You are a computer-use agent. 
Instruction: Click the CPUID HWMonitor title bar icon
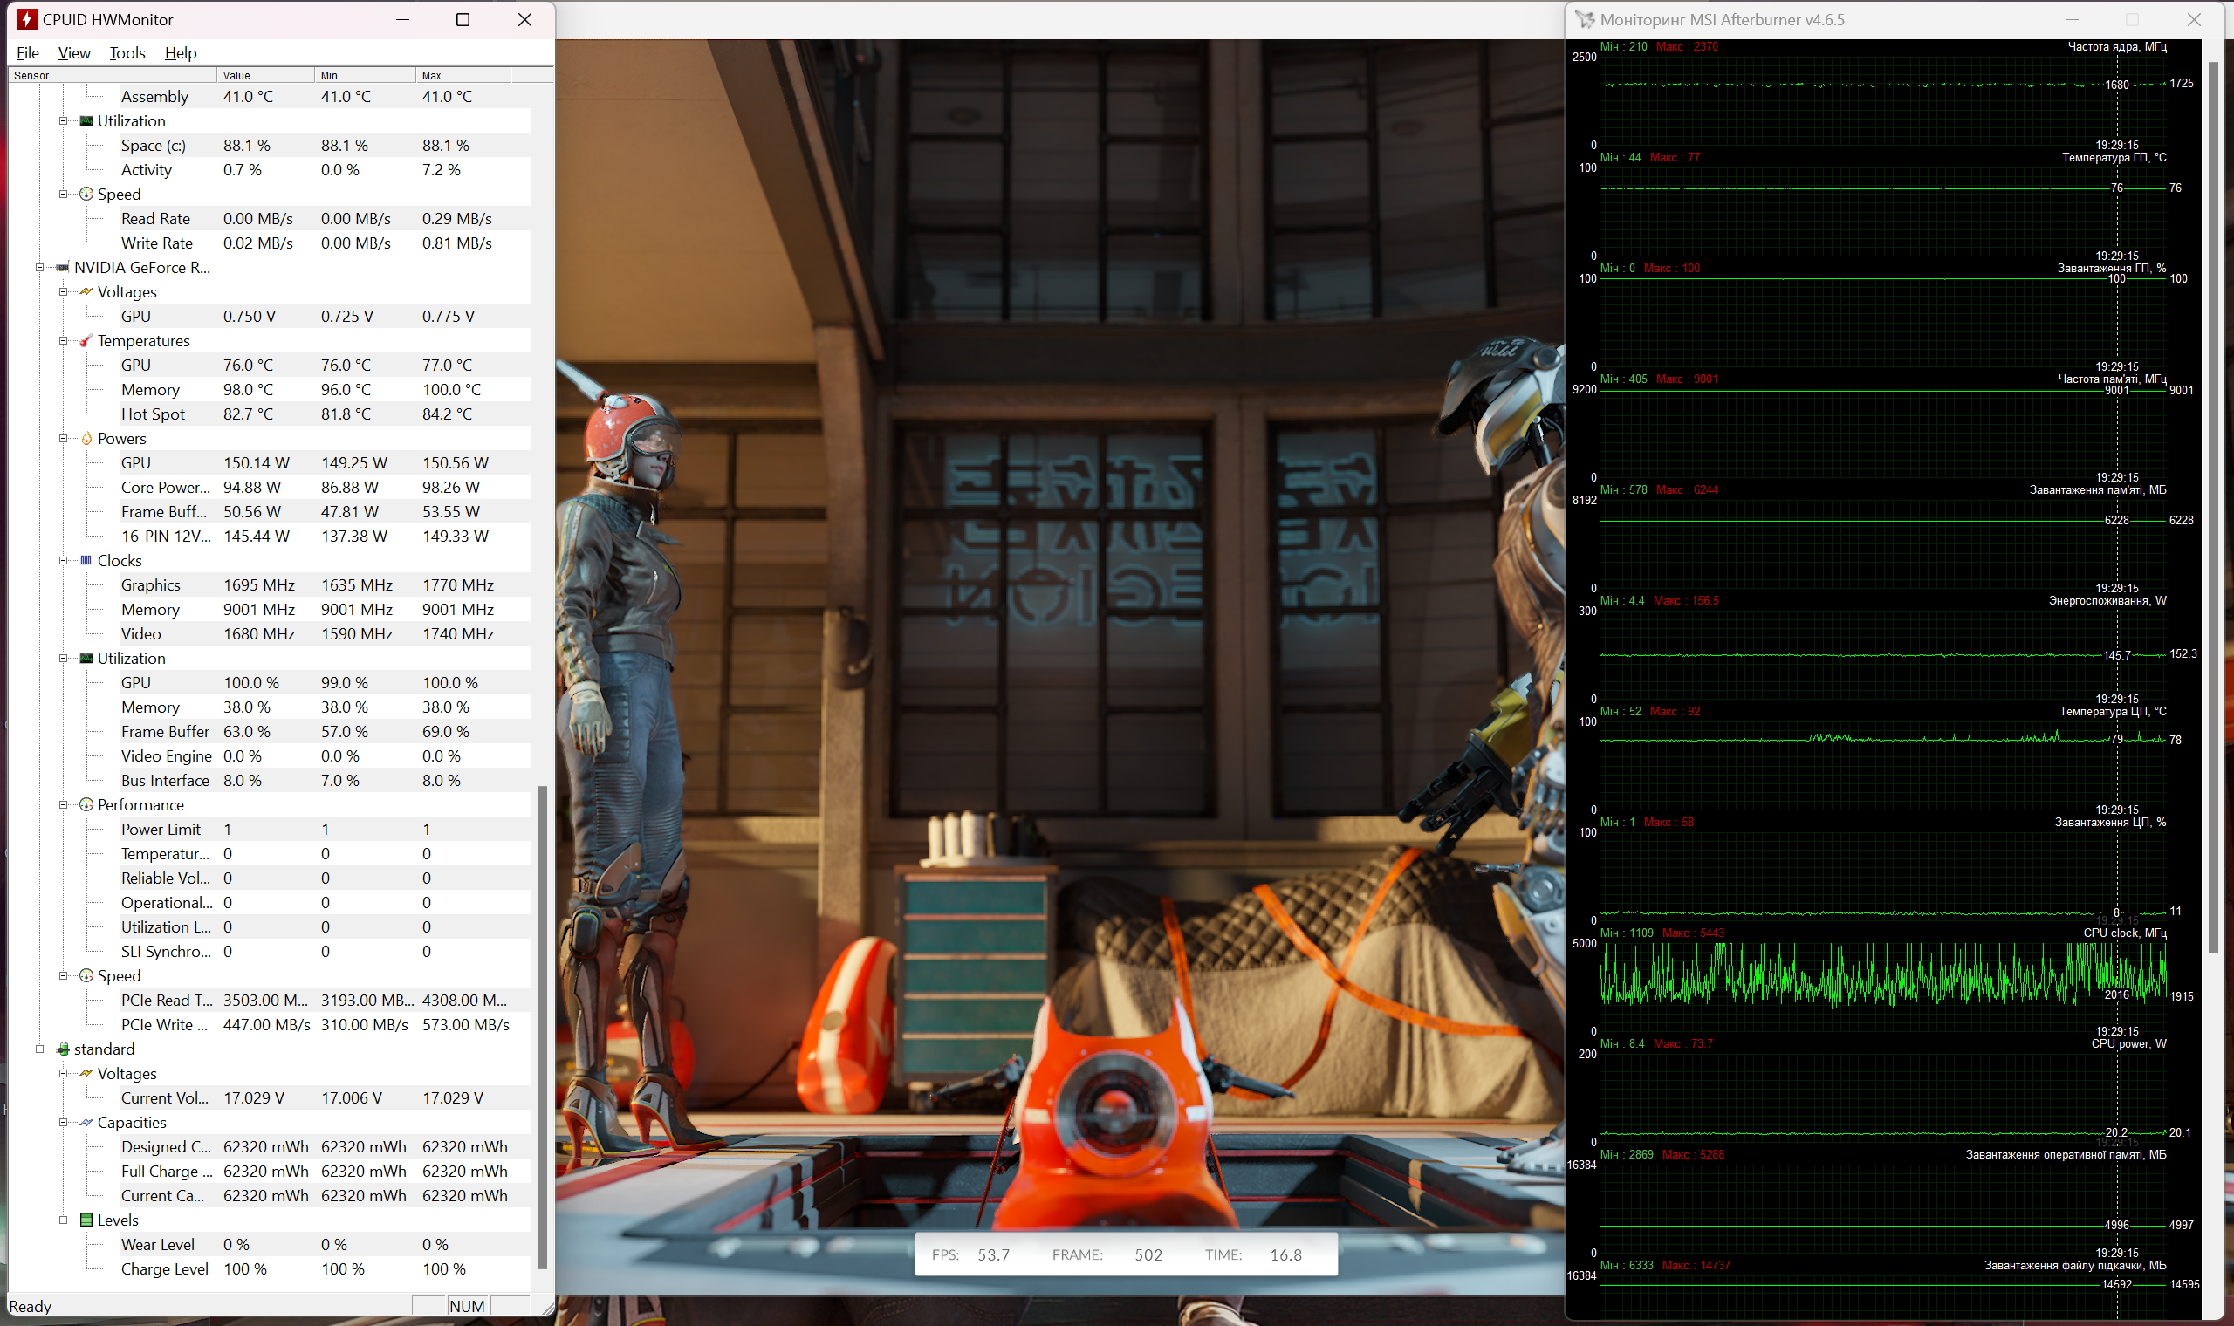pos(26,19)
